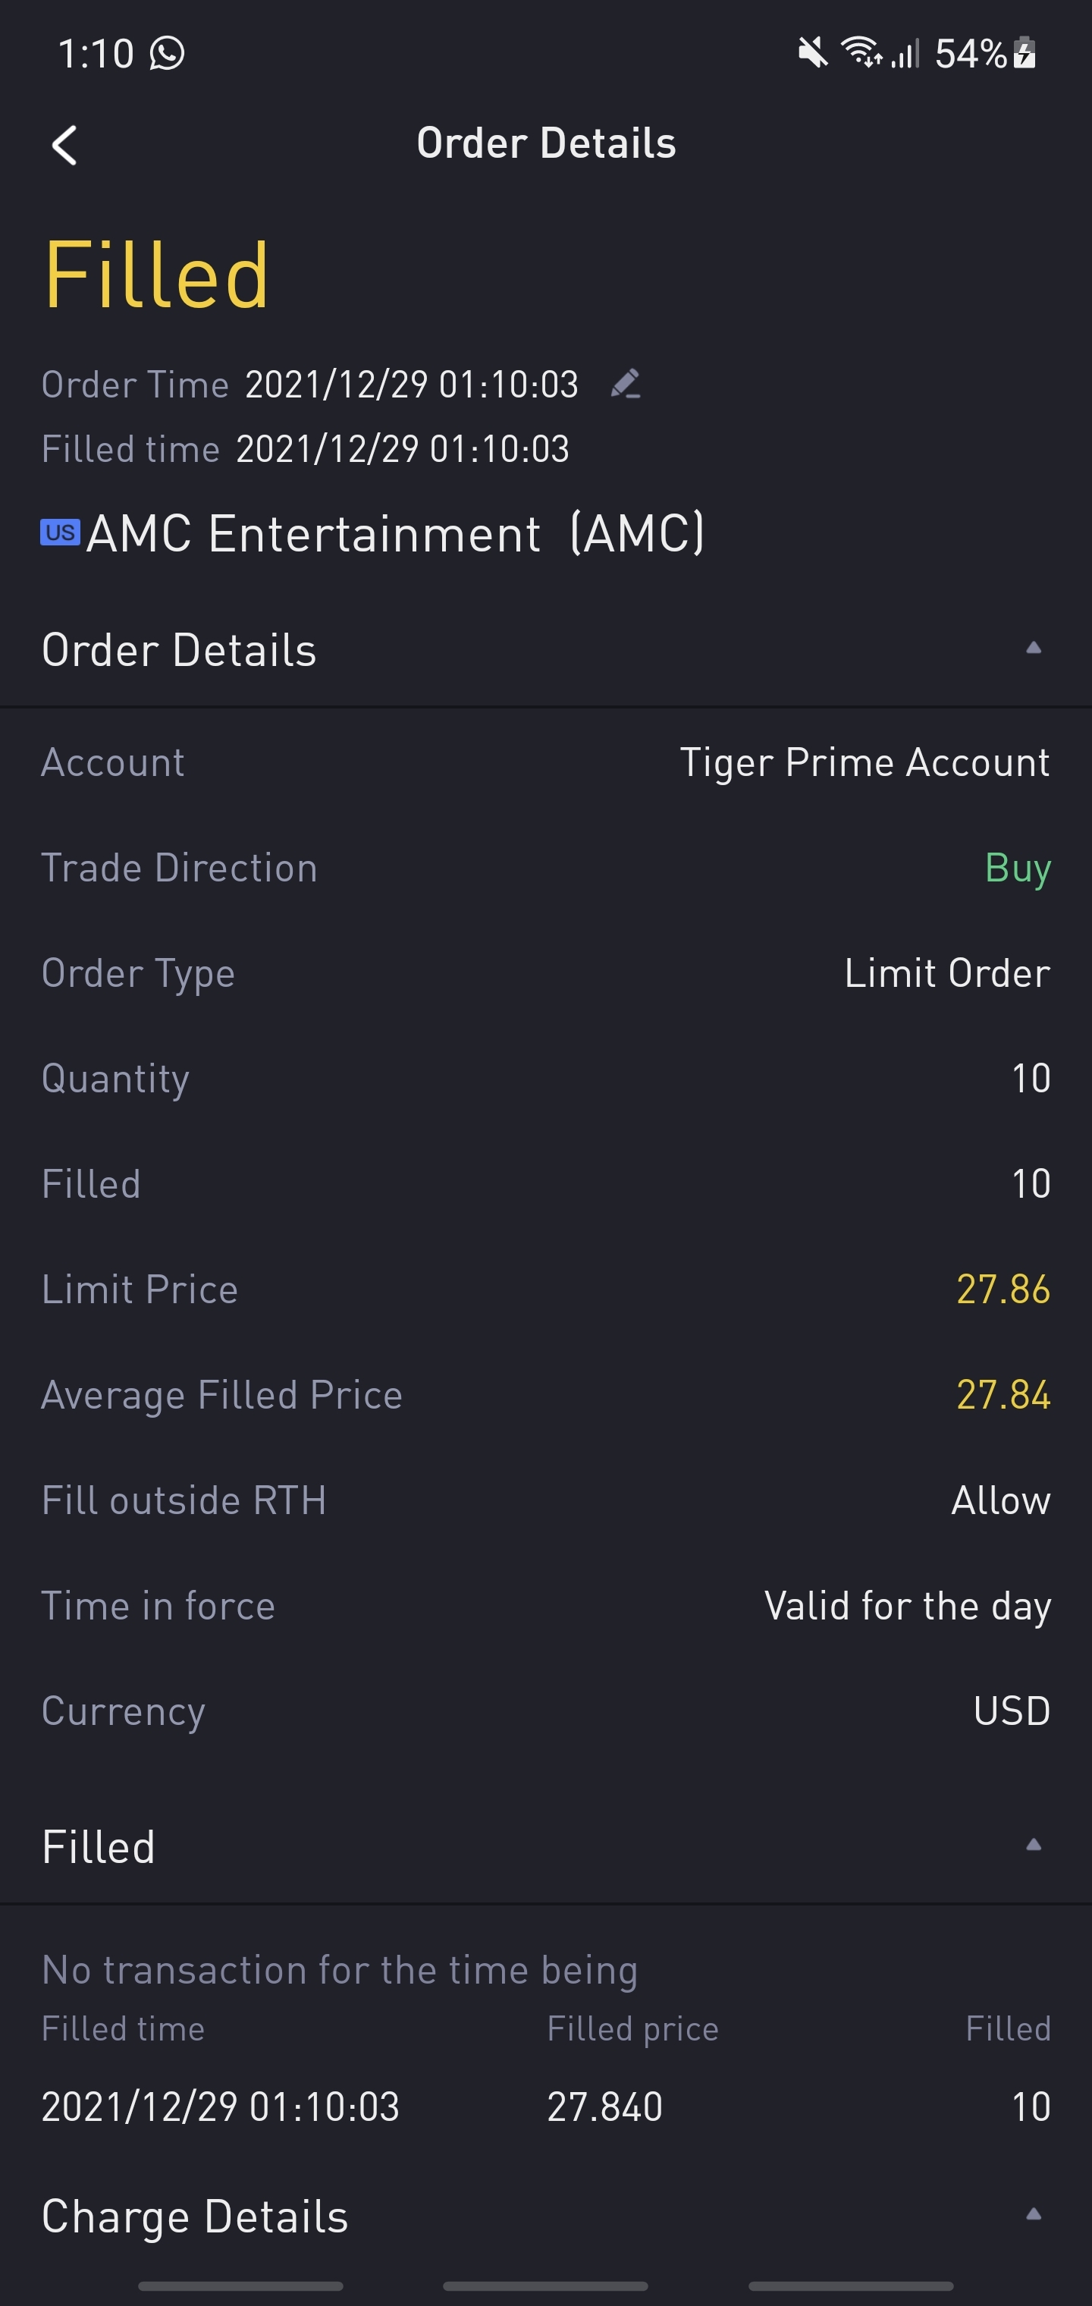Tap the Limit Price value 27.86
This screenshot has width=1092, height=2306.
[x=1003, y=1289]
